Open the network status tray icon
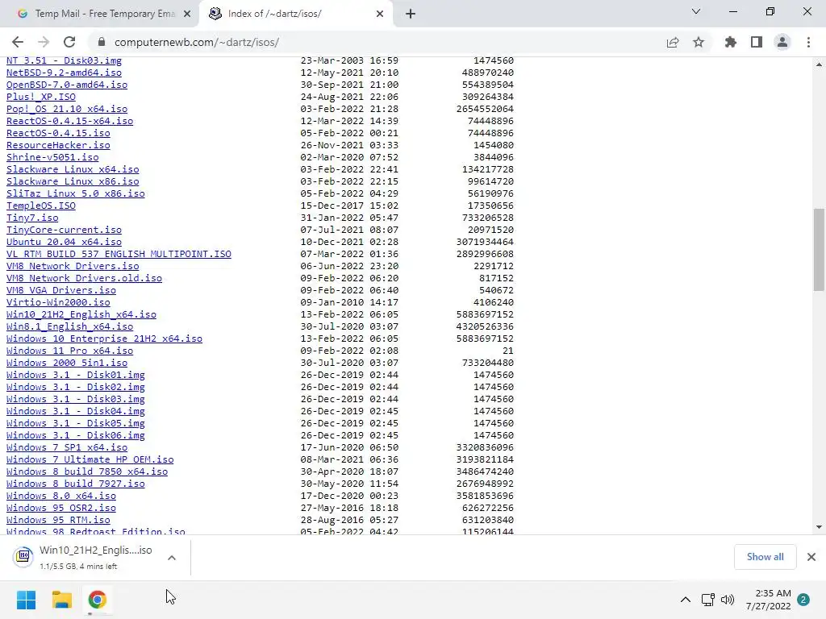 (x=708, y=600)
